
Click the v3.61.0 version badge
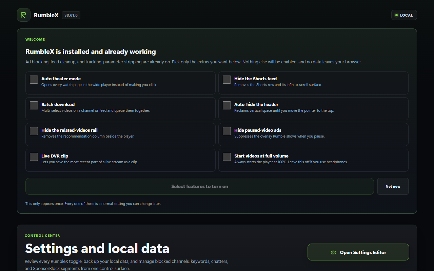click(x=71, y=15)
